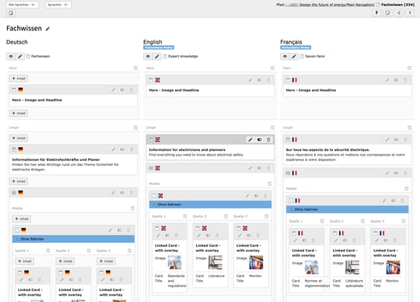
Task: Open English 'Monitor' card image thumbnail
Action: pyautogui.click(x=256, y=262)
